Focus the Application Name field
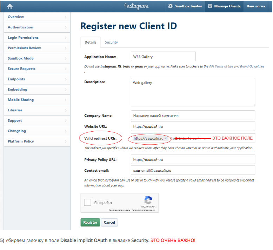This screenshot has height=250, width=273. [x=163, y=57]
